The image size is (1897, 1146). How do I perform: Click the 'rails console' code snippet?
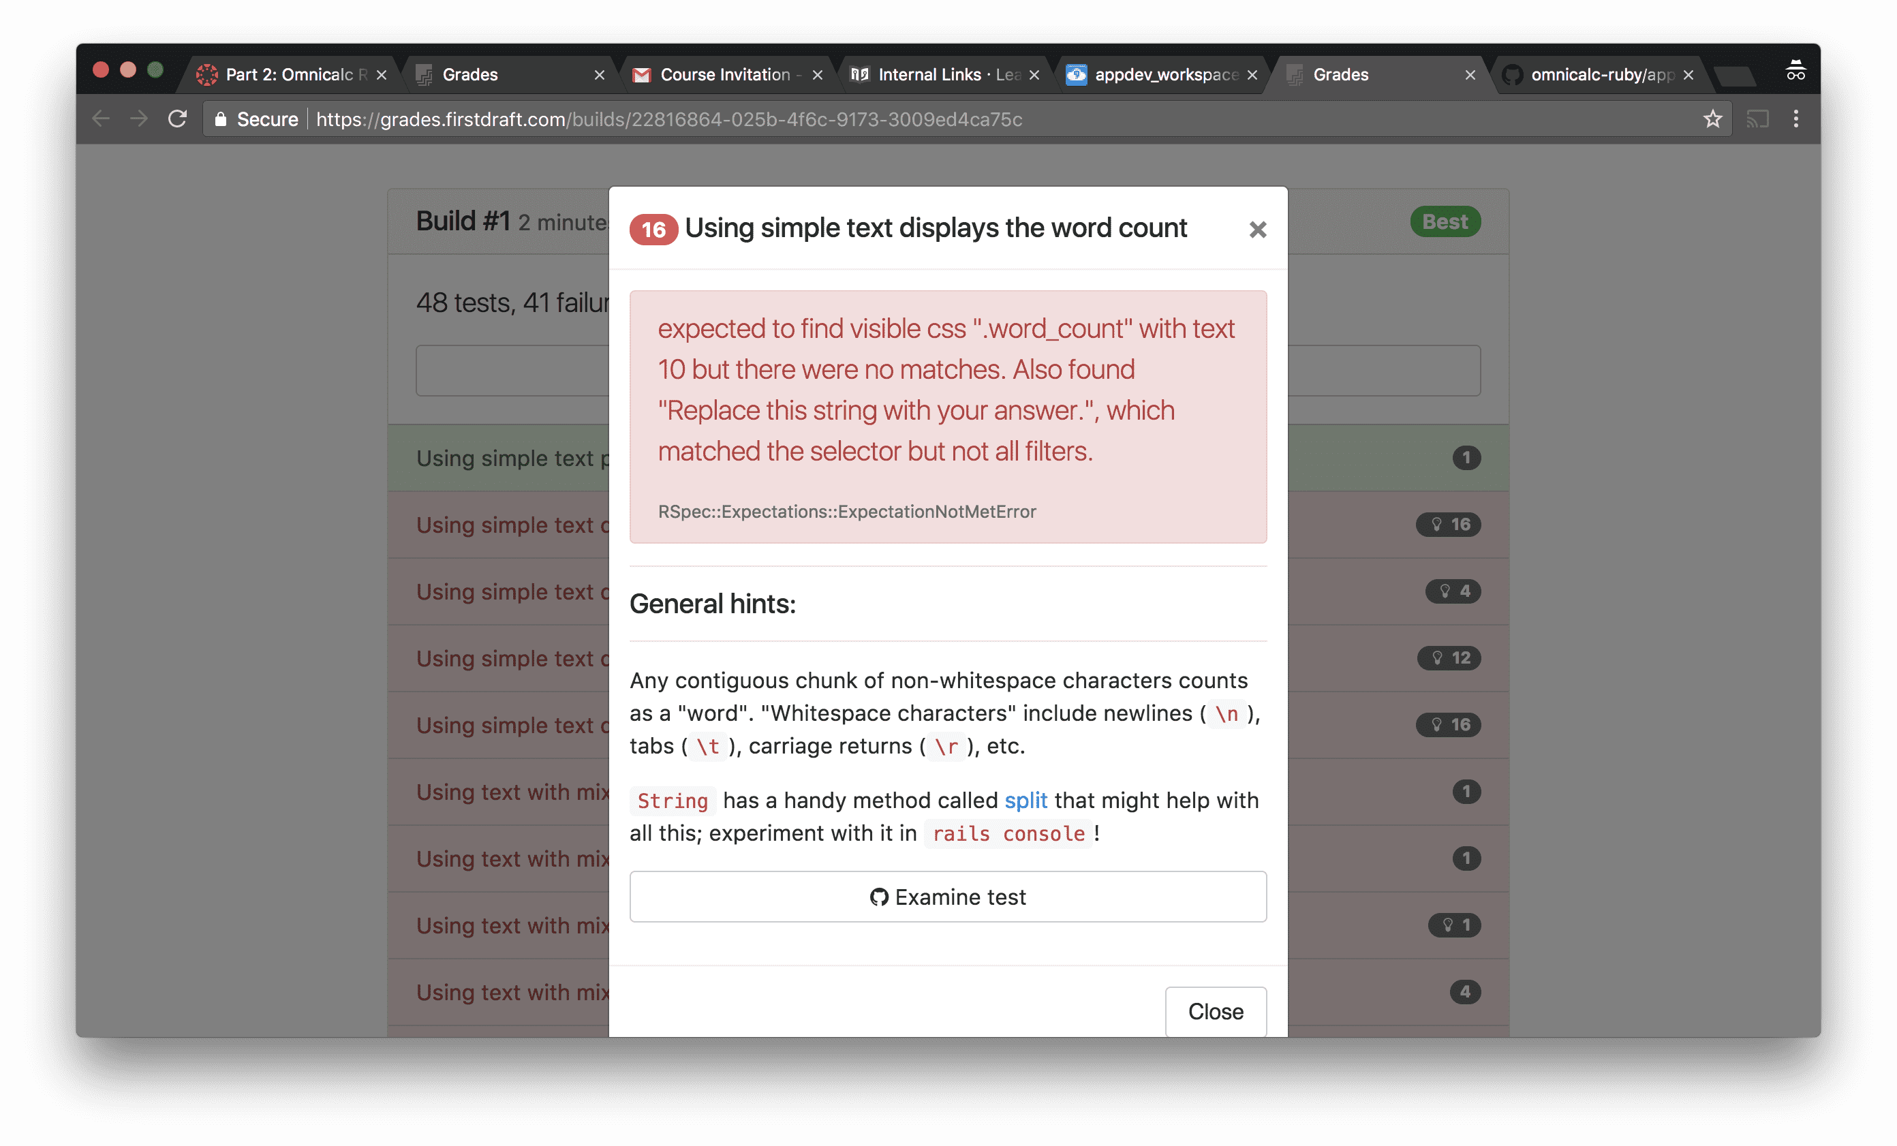[1008, 833]
